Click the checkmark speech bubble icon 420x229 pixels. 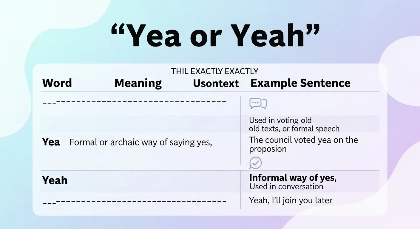coord(255,163)
